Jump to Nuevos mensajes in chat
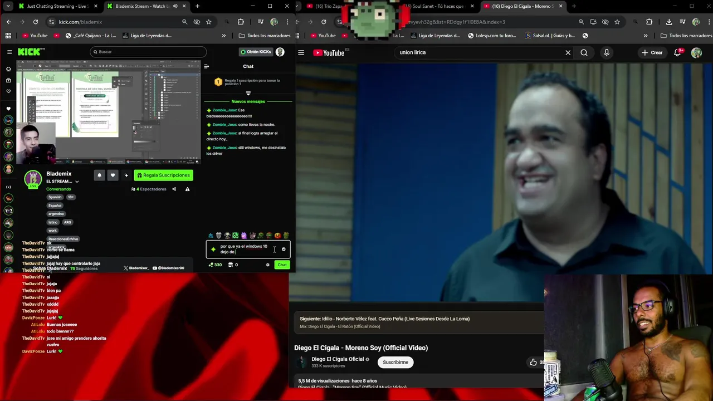Screen dimensions: 713x401 tap(248, 101)
